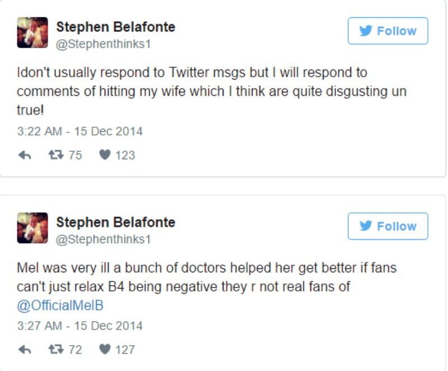
Task: Click Stephen Belafonte name in second tweet
Action: 115,222
